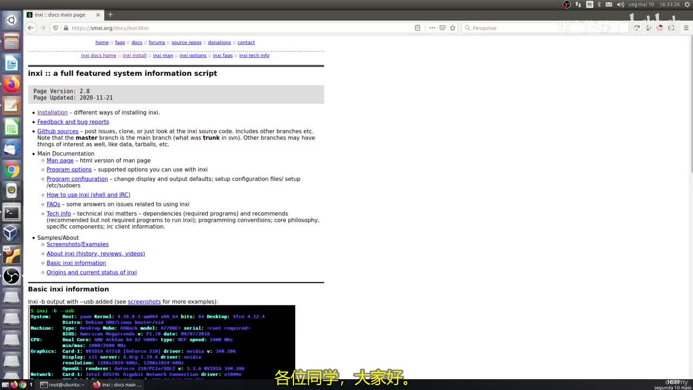Image resolution: width=693 pixels, height=390 pixels.
Task: Open page actions three-dot menu
Action: (x=432, y=28)
